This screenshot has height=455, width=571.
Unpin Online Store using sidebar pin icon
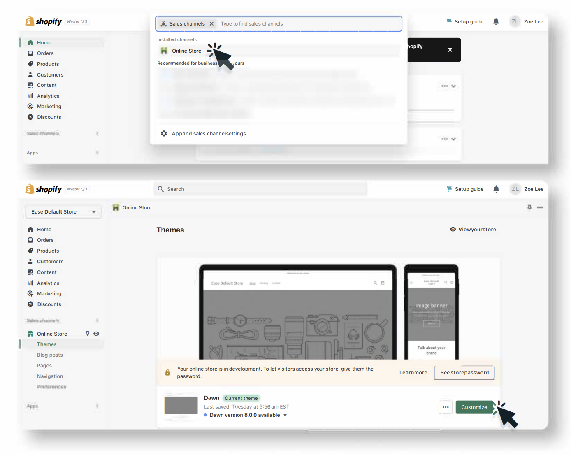(87, 334)
